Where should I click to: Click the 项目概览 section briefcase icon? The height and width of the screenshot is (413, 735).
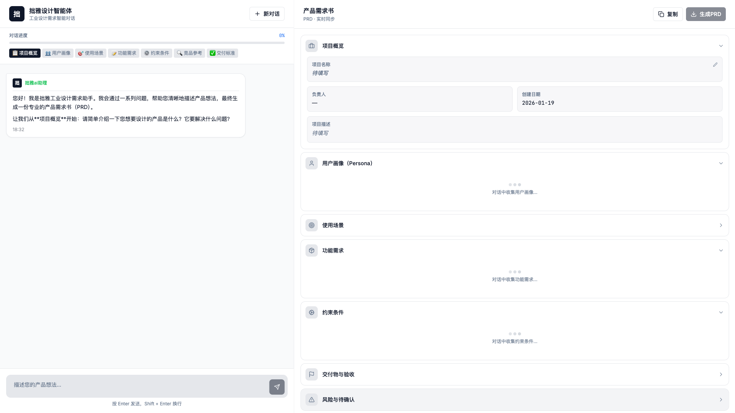tap(311, 46)
